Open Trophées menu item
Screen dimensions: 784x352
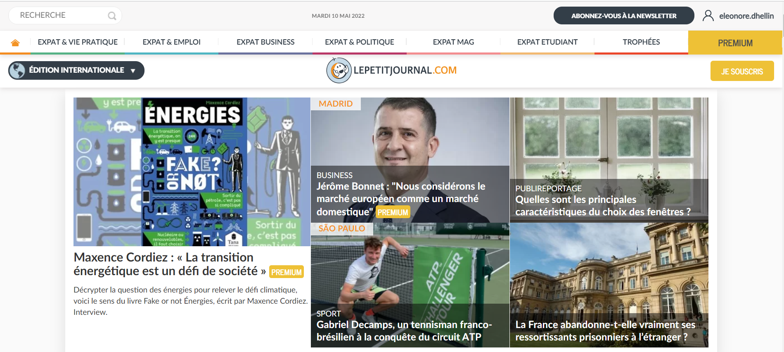tap(641, 42)
